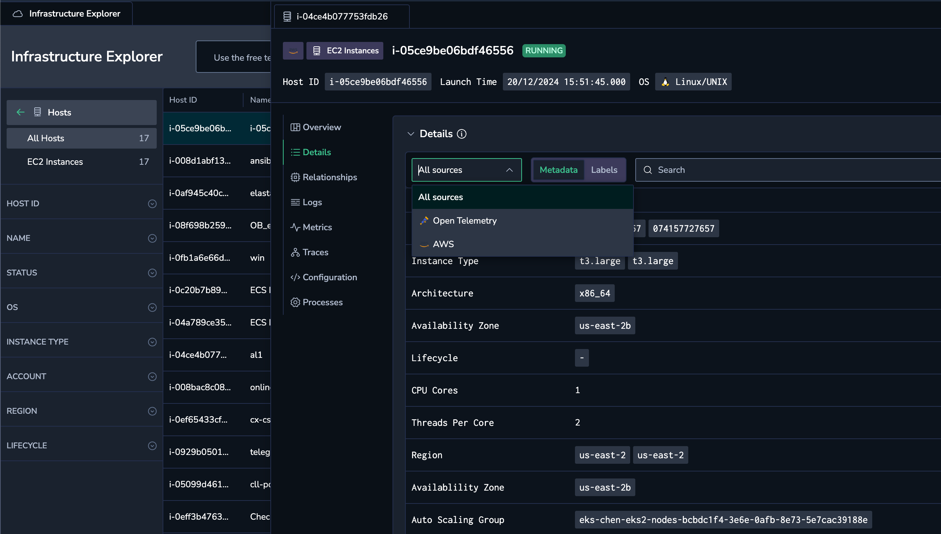Click the Linux penguin icon next to OS
941x534 pixels.
point(665,82)
